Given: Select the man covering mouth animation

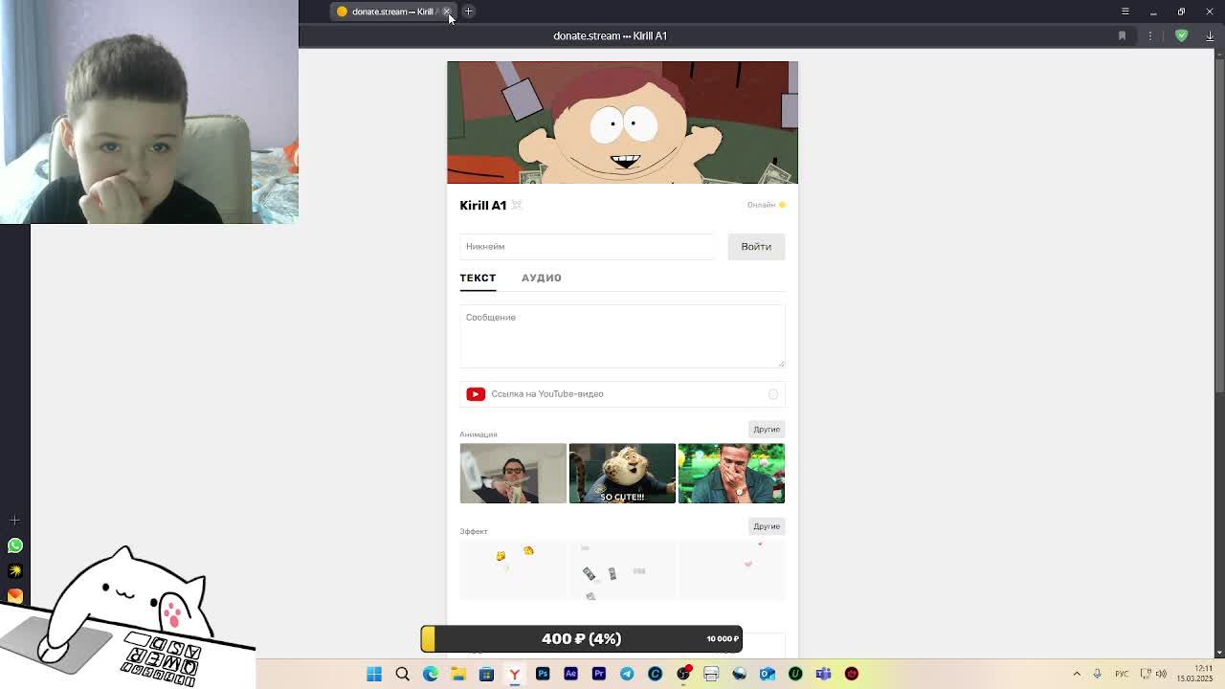Looking at the screenshot, I should (731, 473).
